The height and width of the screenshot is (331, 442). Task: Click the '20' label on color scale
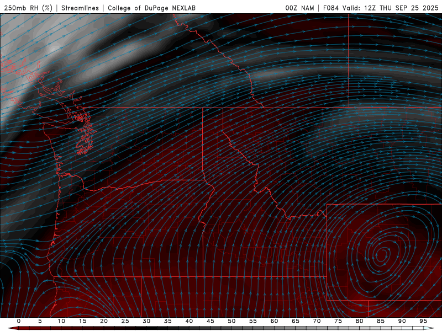[x=104, y=321]
